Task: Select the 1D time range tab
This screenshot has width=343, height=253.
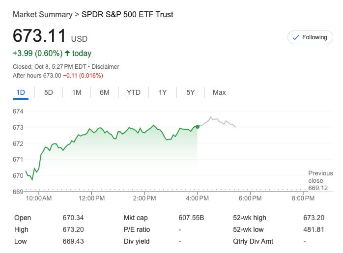Action: coord(21,92)
